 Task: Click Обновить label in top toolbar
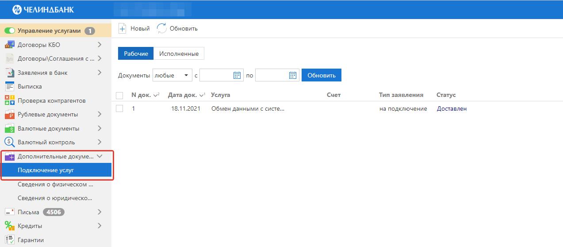pos(184,28)
